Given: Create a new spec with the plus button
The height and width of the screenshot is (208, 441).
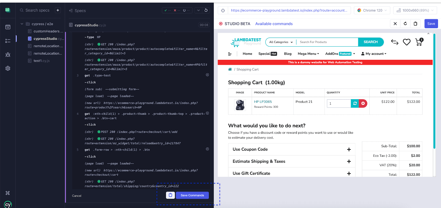Looking at the screenshot, I should [x=58, y=10].
